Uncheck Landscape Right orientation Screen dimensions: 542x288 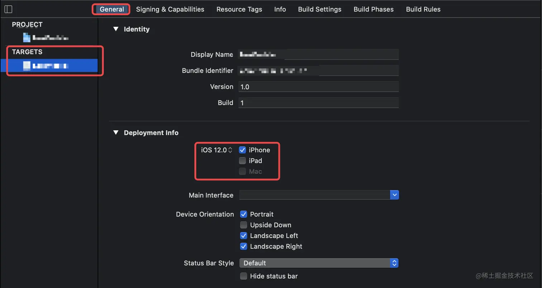click(244, 246)
